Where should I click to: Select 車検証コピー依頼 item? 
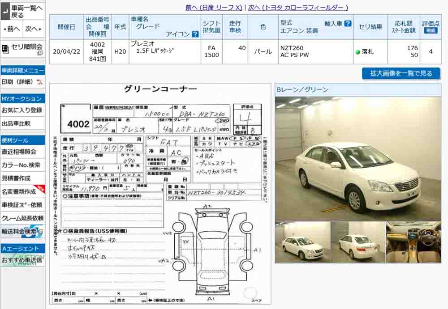click(x=22, y=205)
